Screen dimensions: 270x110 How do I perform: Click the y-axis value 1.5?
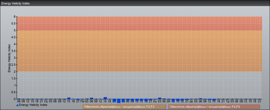coord(14,78)
